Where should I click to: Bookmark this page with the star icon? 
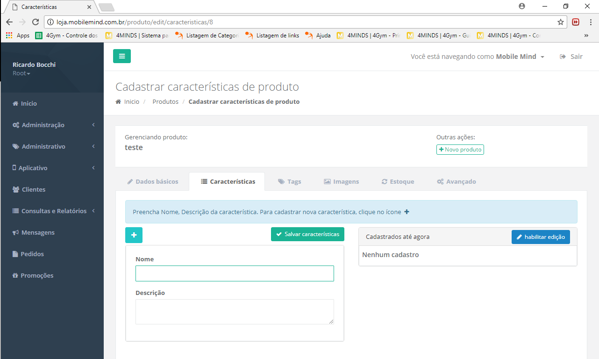(x=560, y=22)
